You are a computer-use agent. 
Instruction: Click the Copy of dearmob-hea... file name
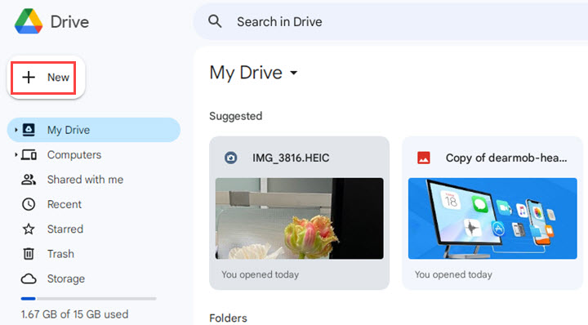[x=506, y=158]
